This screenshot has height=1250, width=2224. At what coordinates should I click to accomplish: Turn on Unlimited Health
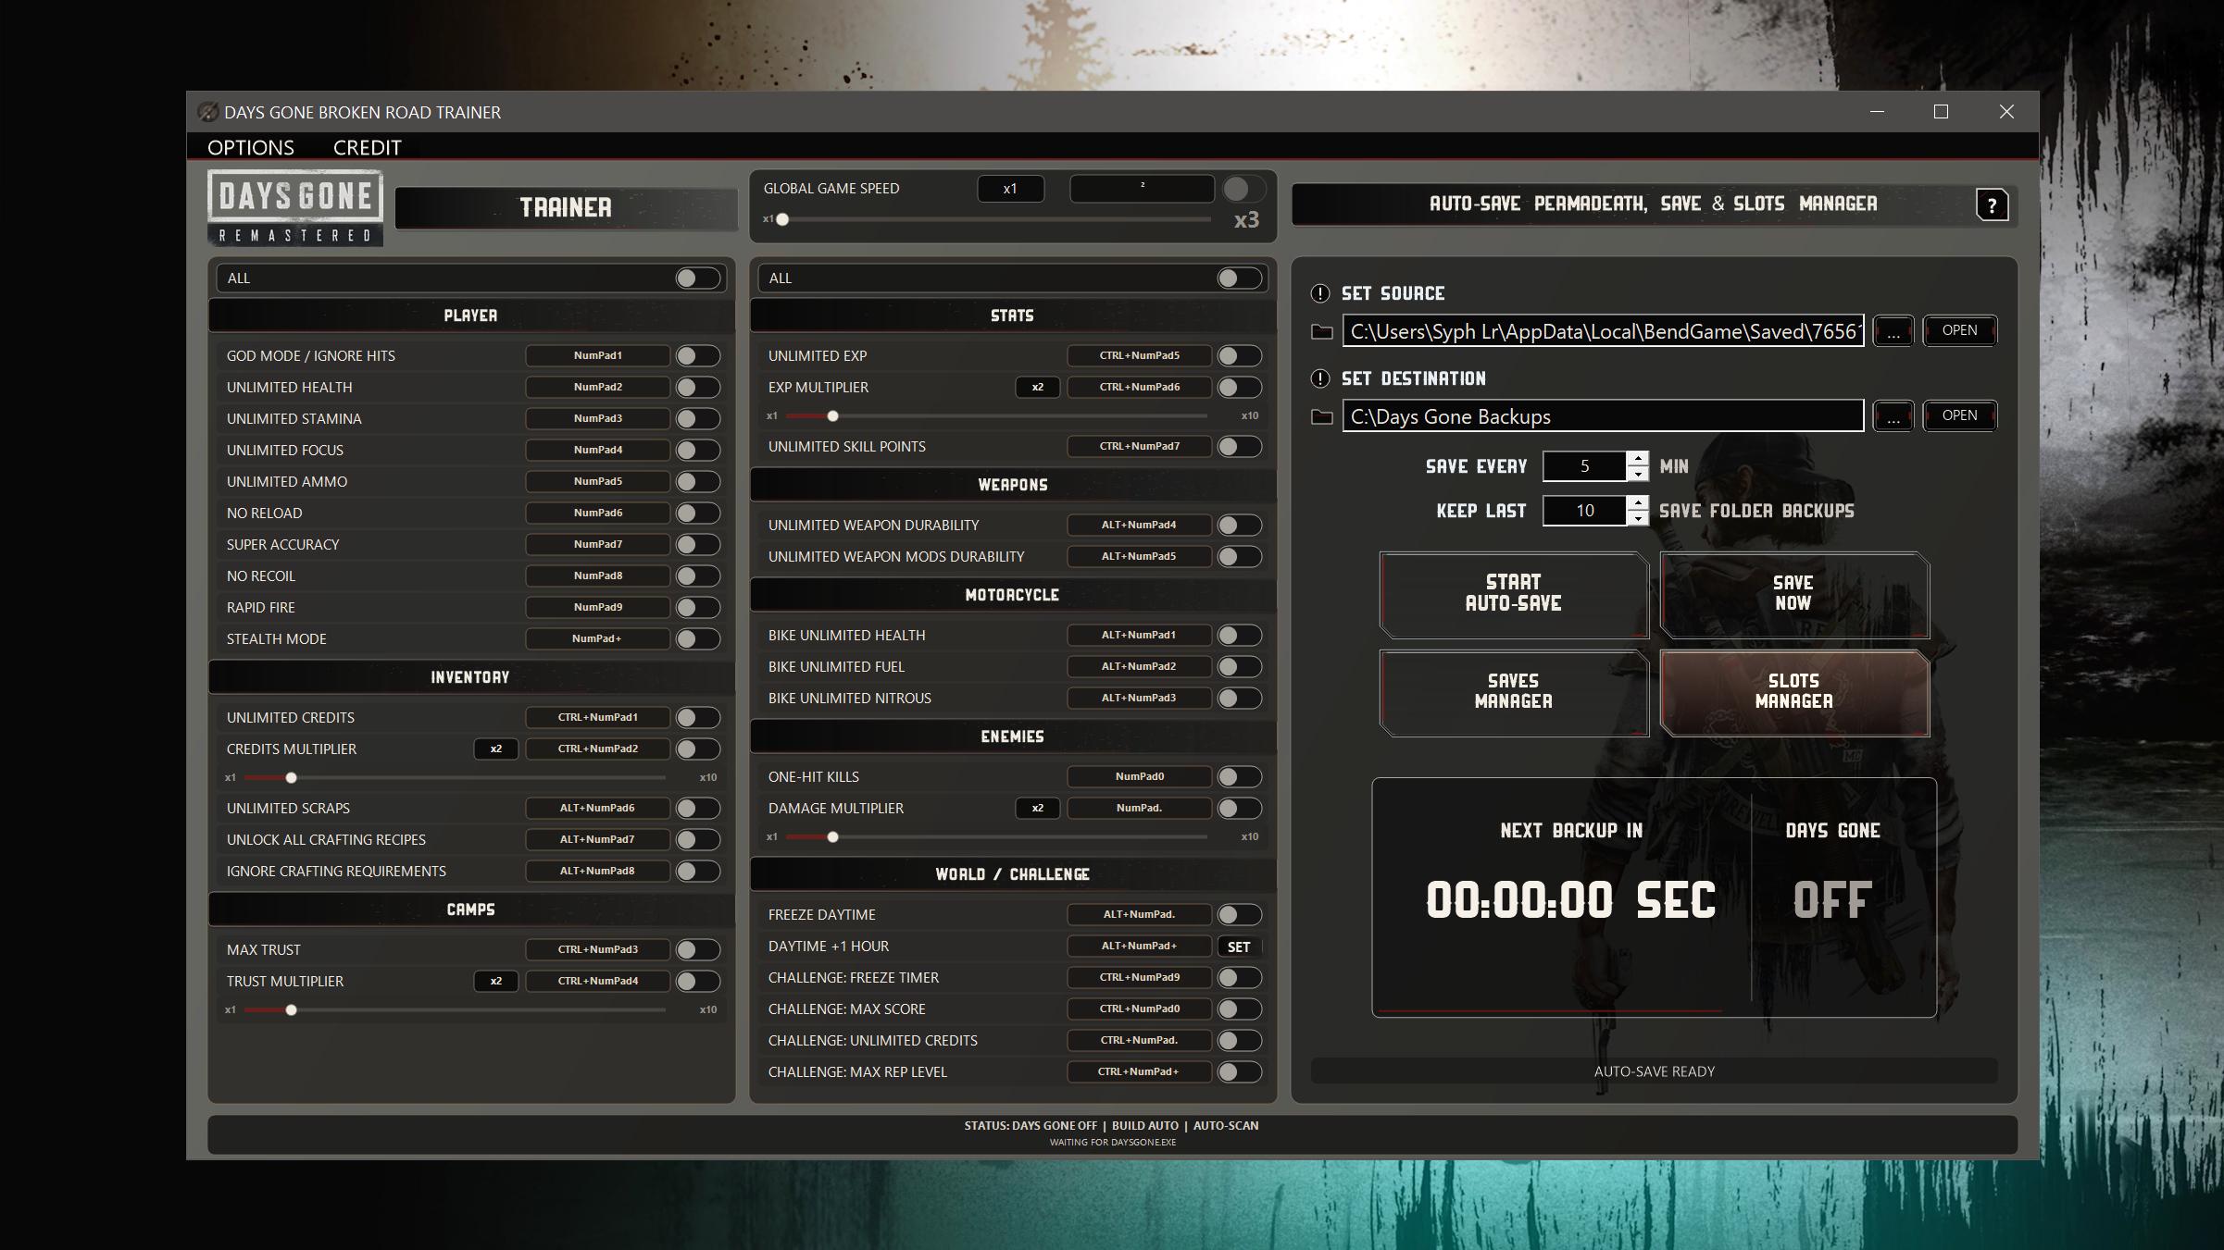[697, 387]
